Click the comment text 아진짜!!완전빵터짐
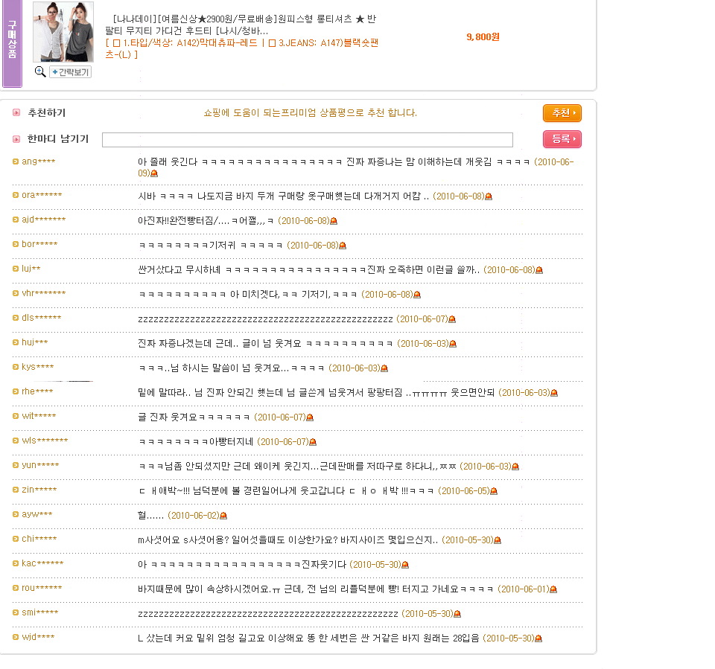This screenshot has width=715, height=669. (206, 221)
